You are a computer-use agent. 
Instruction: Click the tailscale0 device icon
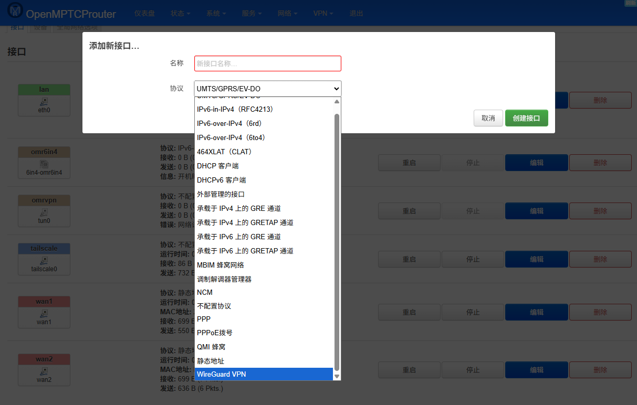[44, 260]
